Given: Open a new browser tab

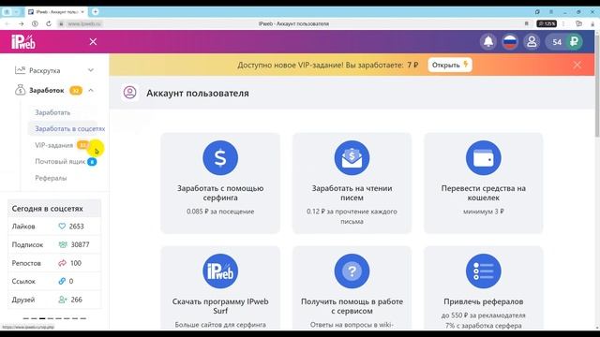Looking at the screenshot, I should click(x=96, y=12).
